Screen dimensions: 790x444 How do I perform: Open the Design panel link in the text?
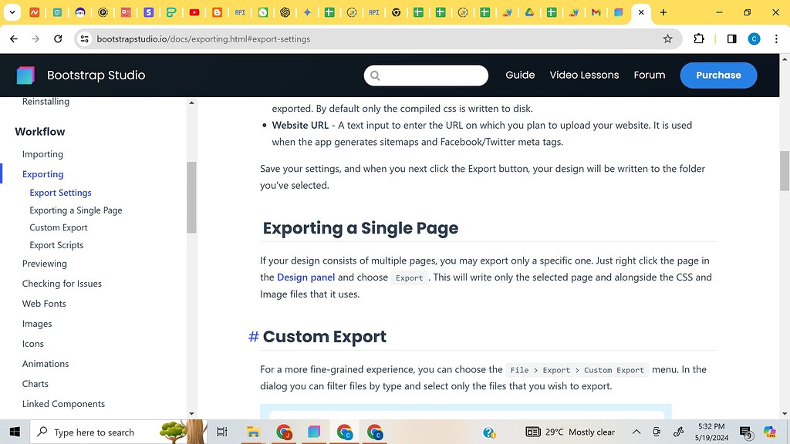(x=306, y=277)
